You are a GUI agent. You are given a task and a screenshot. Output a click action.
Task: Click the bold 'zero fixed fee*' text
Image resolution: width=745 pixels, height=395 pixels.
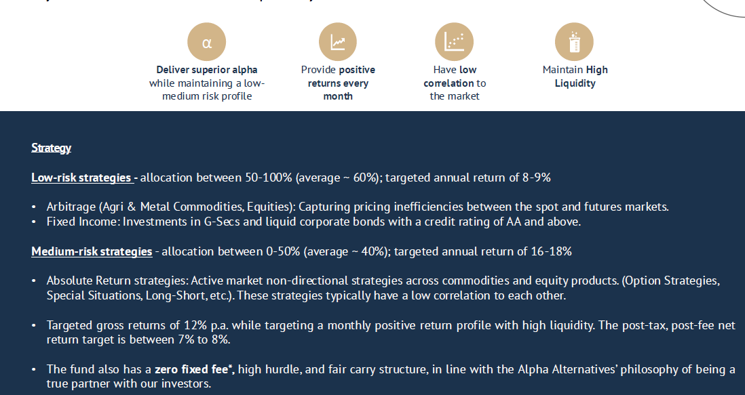coord(195,369)
